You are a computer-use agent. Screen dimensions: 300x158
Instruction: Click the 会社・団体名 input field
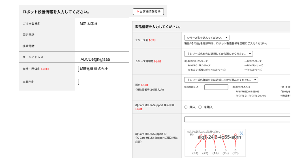103,69
